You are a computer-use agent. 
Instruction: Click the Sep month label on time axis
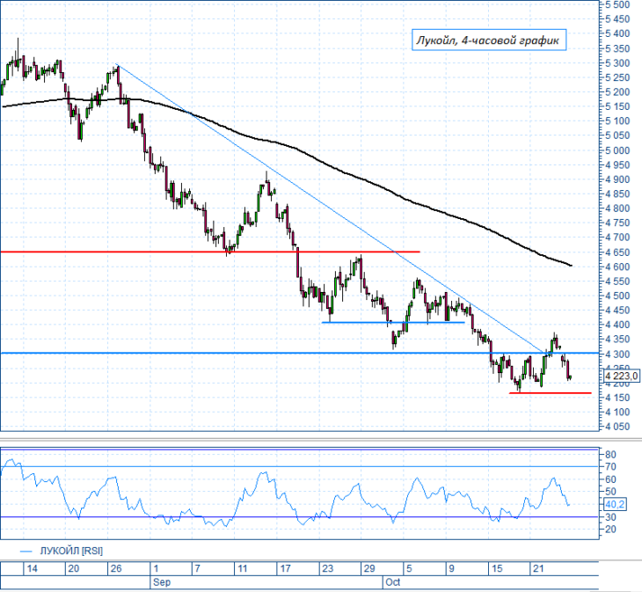pos(162,582)
